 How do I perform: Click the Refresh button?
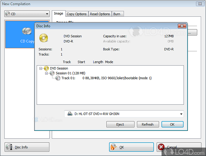[x=148, y=124]
